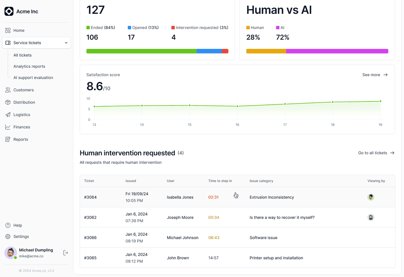Open Analytics reports submenu item
Image resolution: width=404 pixels, height=277 pixels.
coord(29,66)
